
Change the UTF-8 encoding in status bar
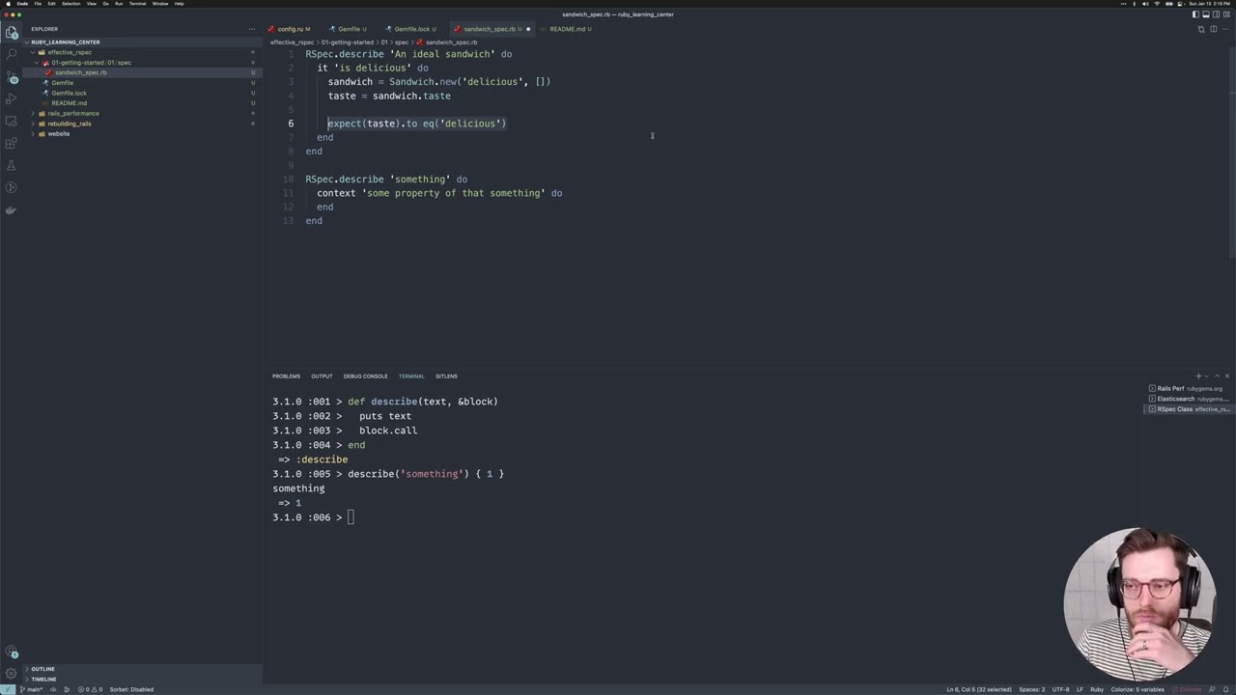point(1060,689)
